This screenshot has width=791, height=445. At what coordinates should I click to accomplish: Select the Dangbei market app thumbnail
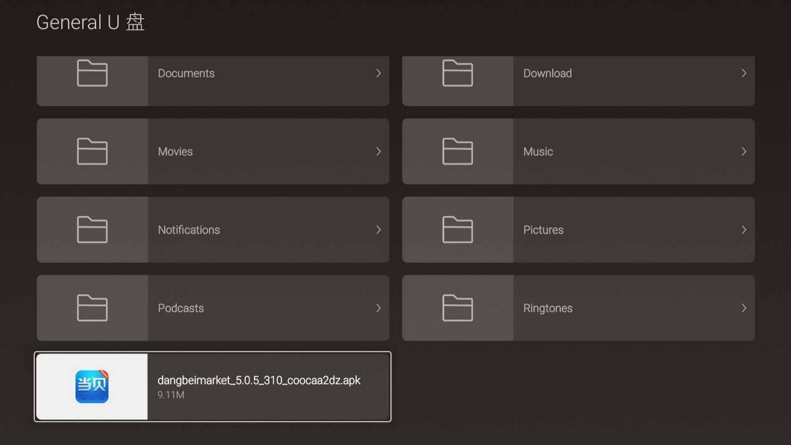(92, 386)
